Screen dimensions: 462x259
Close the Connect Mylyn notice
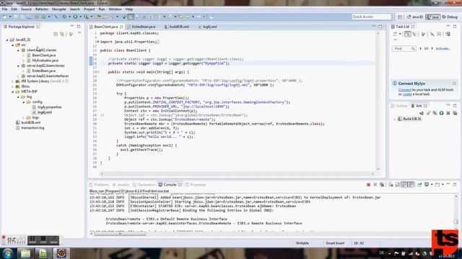coord(454,83)
